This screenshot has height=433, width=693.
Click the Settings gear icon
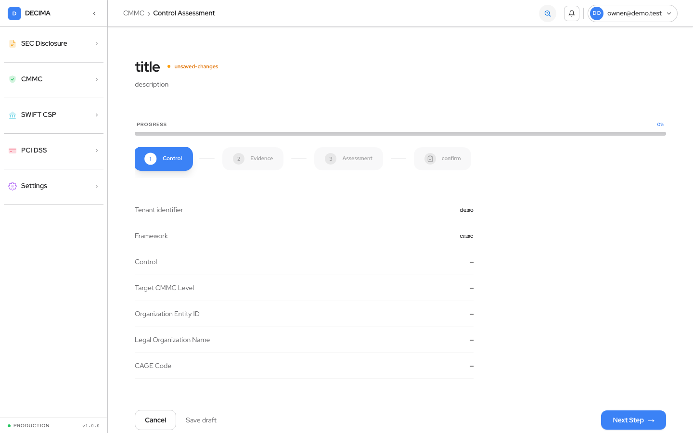click(13, 186)
